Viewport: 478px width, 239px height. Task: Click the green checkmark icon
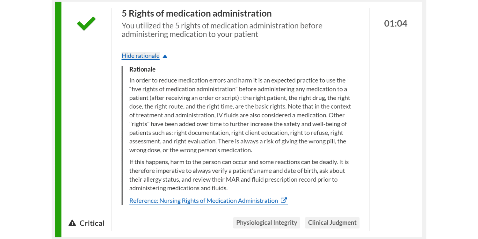click(86, 24)
